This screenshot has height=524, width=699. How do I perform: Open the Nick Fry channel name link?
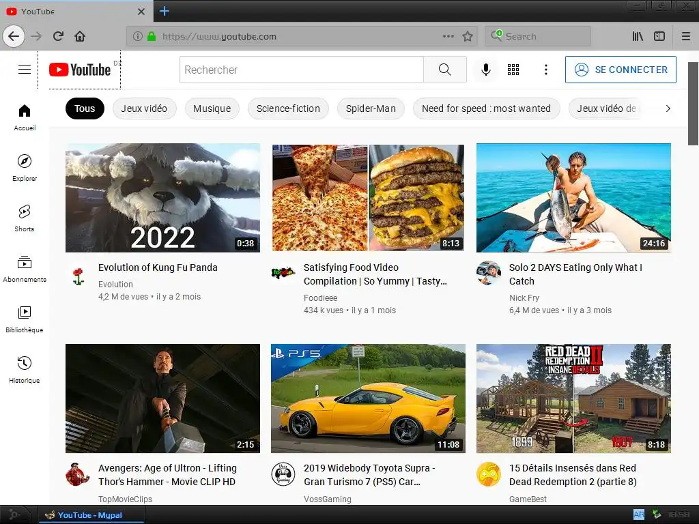(x=524, y=297)
